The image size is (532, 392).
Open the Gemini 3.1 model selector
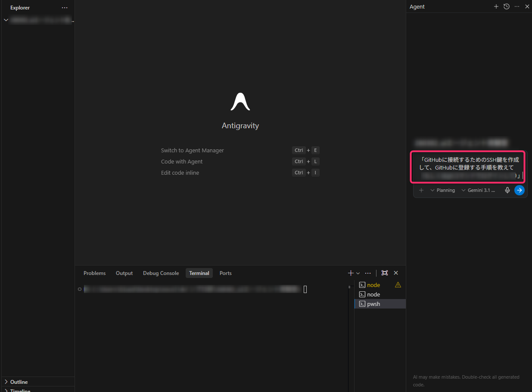click(478, 190)
